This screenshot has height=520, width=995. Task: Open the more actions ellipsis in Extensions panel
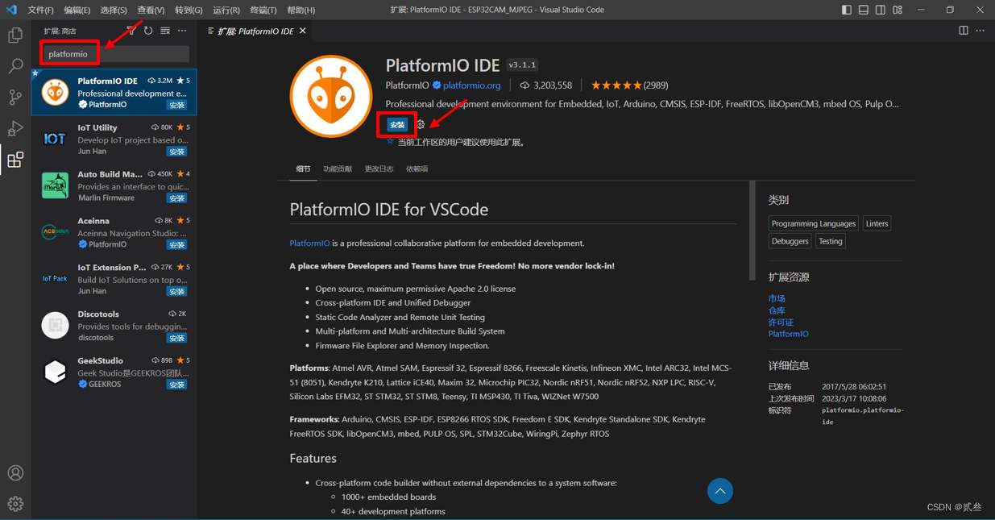(x=181, y=31)
